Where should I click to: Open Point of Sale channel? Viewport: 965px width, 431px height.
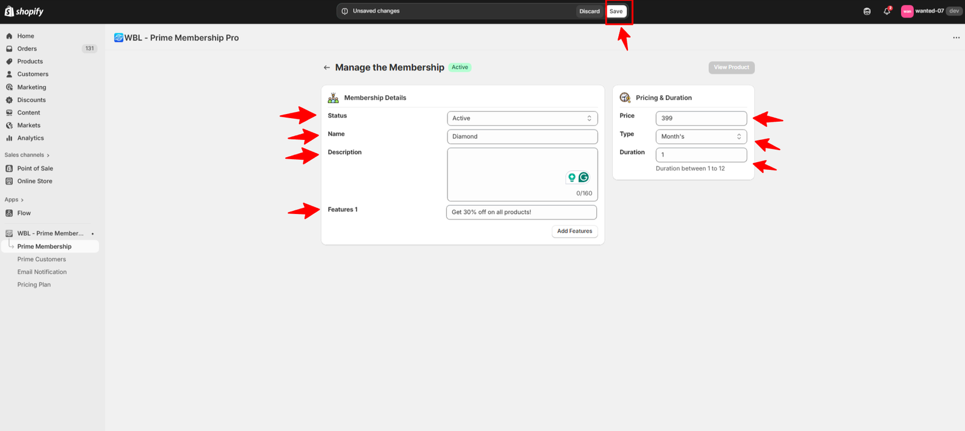pyautogui.click(x=35, y=168)
